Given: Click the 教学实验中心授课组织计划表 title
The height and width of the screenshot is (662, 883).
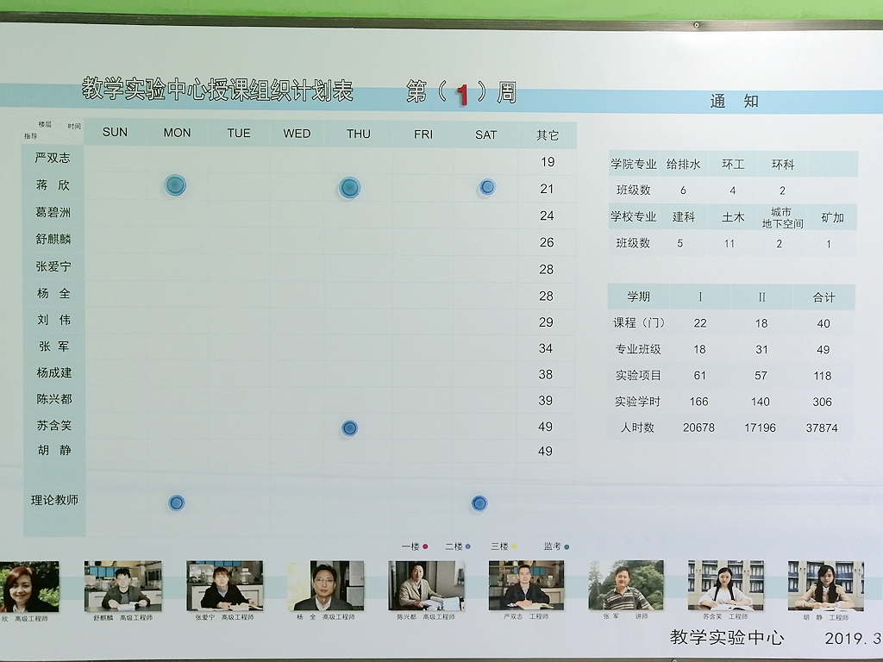Looking at the screenshot, I should [217, 90].
